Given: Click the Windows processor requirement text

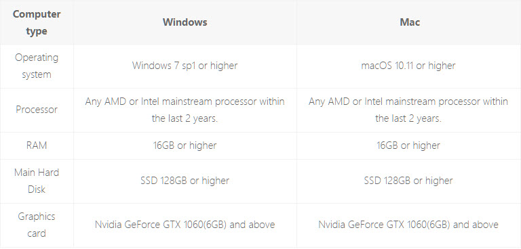Looking at the screenshot, I should click(x=185, y=110).
